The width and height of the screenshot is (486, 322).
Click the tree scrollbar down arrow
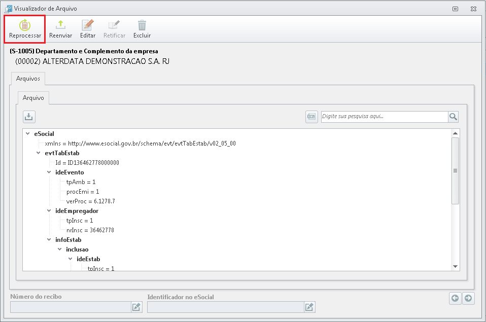[x=455, y=266]
